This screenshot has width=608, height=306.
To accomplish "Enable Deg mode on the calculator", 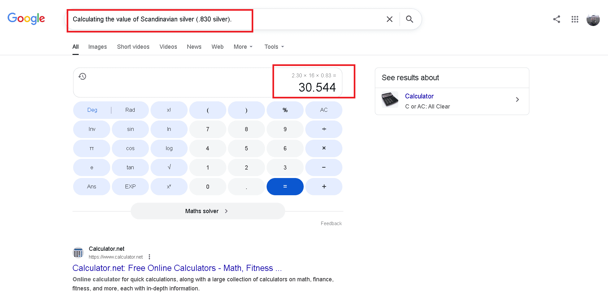I will click(x=92, y=110).
